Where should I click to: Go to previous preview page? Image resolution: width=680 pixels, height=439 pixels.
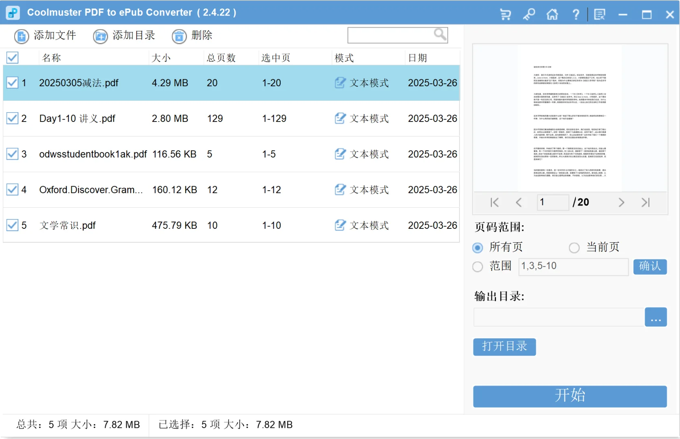[x=518, y=202]
